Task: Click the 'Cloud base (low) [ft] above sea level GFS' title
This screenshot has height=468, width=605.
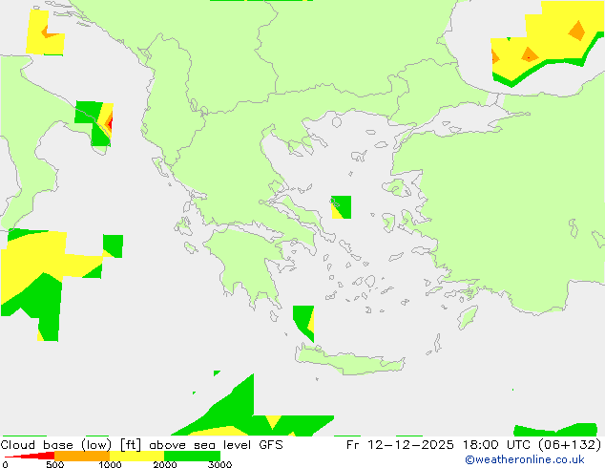Action: [x=141, y=445]
